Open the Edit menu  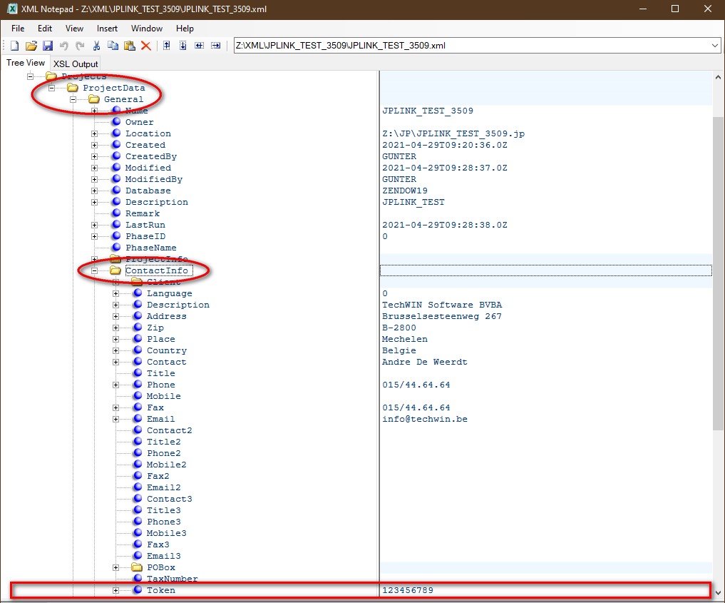45,29
